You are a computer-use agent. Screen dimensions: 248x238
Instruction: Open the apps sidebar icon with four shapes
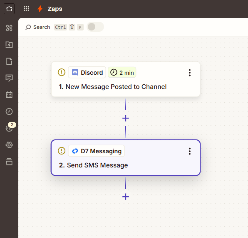click(9, 28)
